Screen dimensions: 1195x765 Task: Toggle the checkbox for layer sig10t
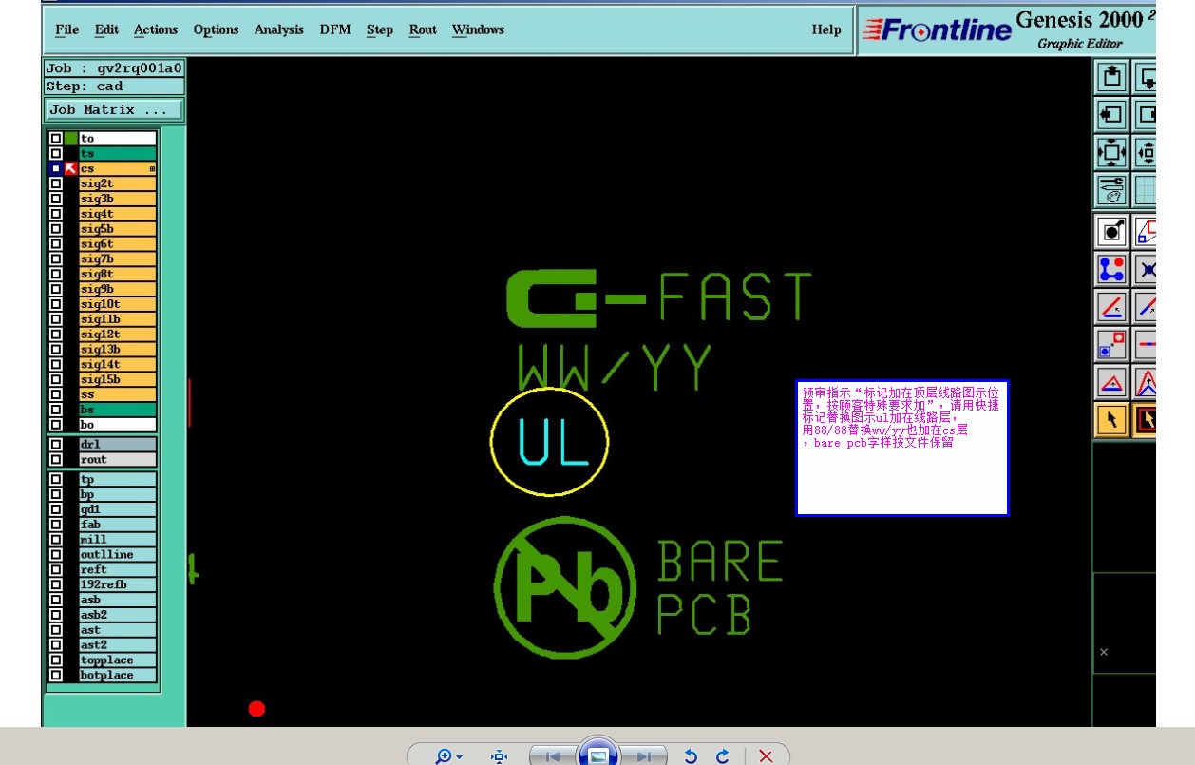coord(56,304)
